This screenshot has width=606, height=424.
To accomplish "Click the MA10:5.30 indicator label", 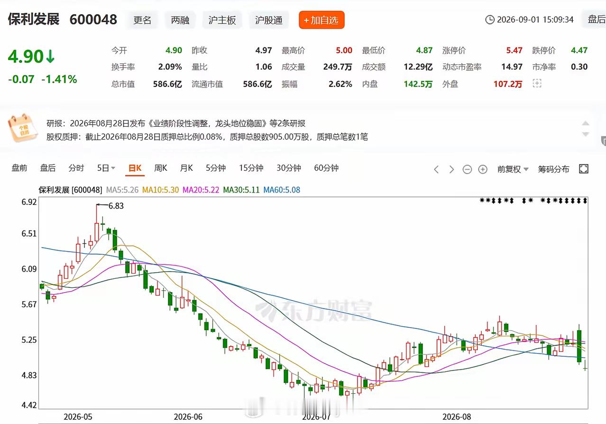I will pos(161,190).
